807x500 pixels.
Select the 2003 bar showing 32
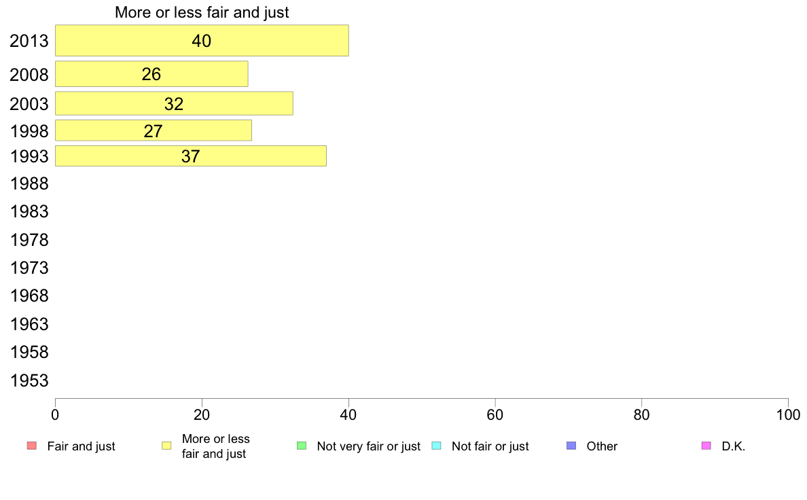click(x=174, y=103)
